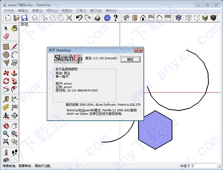Click the Erase X toolbar icon
The width and height of the screenshot is (223, 170).
69,18
